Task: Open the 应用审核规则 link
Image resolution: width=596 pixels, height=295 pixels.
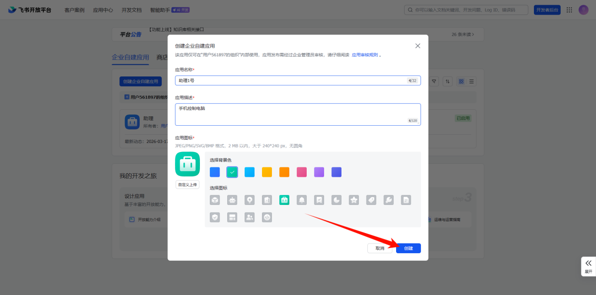Action: click(365, 55)
